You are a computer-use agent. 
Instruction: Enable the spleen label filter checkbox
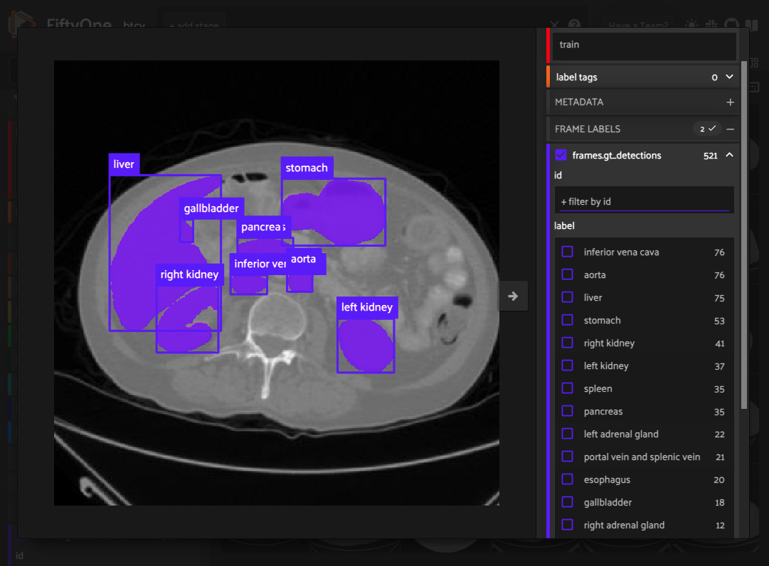pos(567,388)
